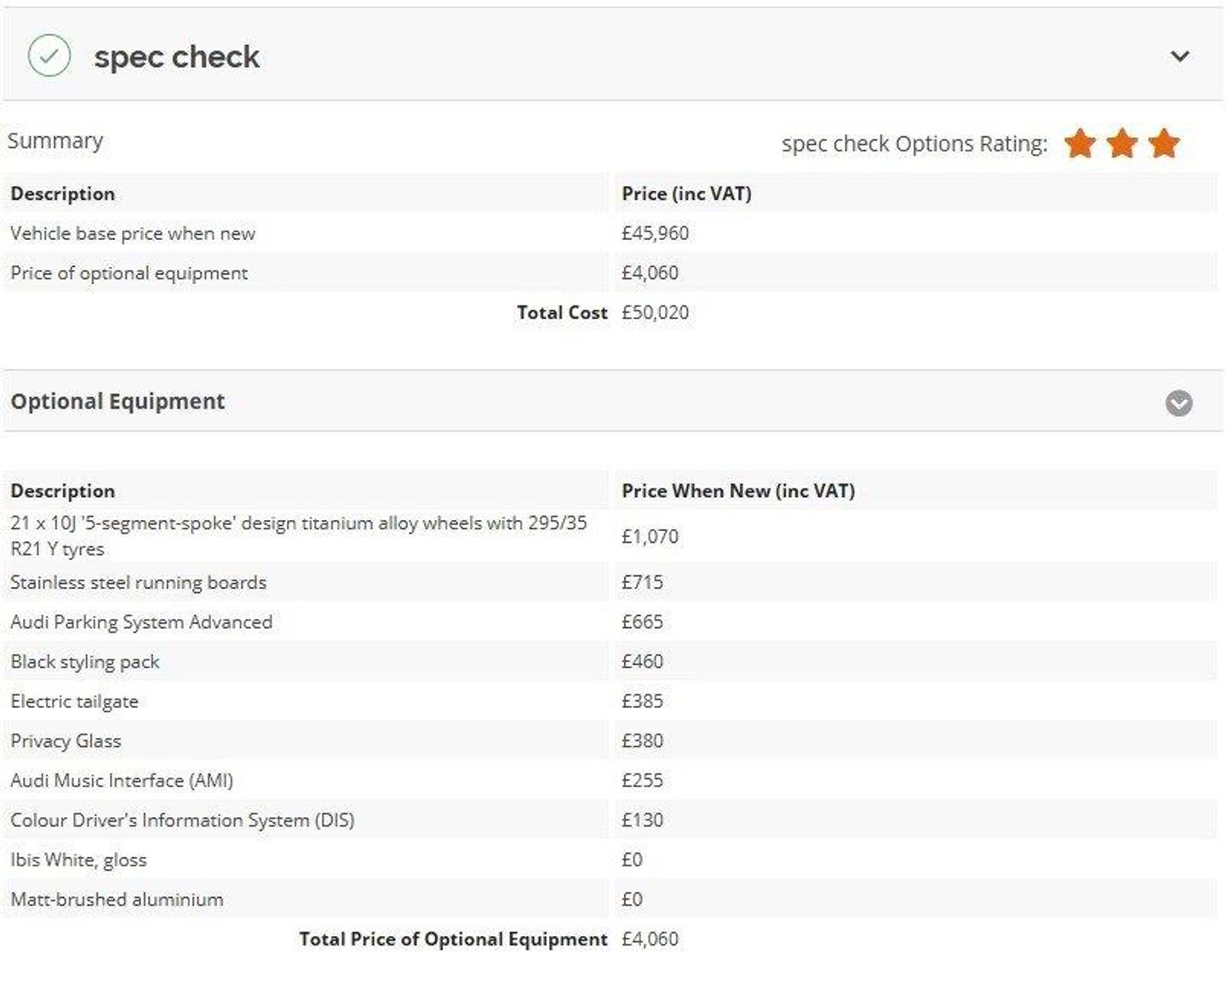This screenshot has height=983, width=1226.
Task: Collapse the Optional Equipment section arrow
Action: coord(1178,403)
